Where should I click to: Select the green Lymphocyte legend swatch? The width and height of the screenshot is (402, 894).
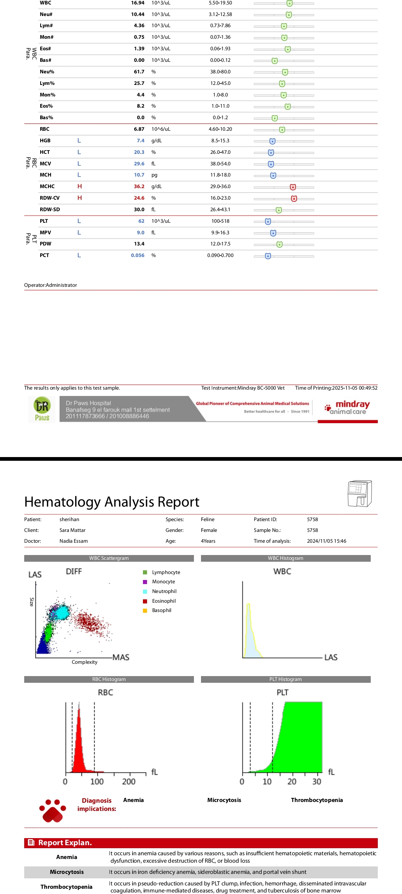[145, 572]
